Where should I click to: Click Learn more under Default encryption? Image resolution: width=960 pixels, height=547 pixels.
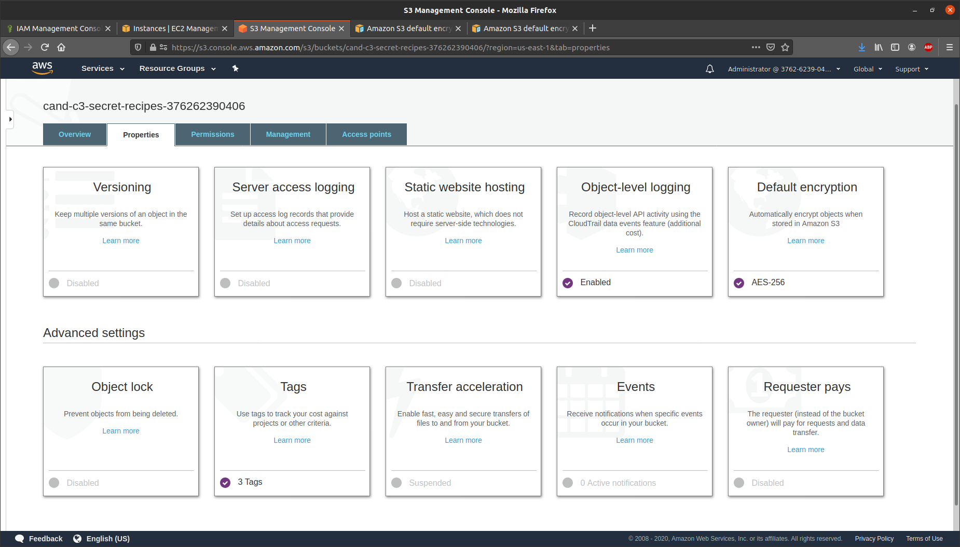pyautogui.click(x=806, y=241)
